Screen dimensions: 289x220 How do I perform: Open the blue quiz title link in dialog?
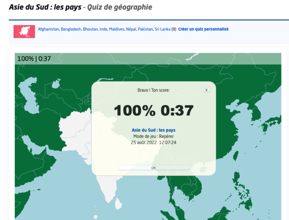154,130
